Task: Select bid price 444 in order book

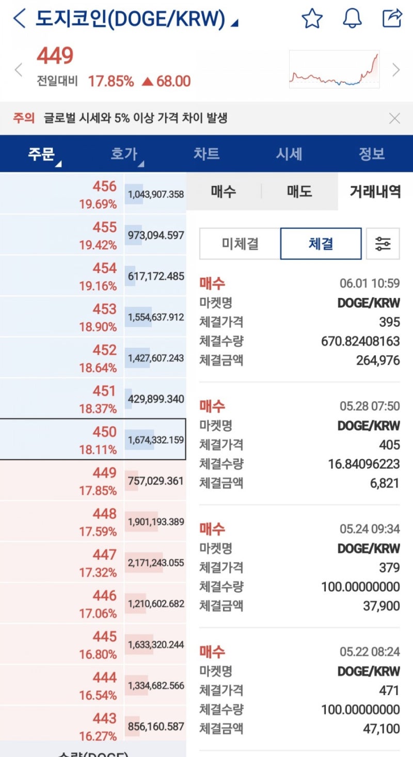Action: pos(62,685)
